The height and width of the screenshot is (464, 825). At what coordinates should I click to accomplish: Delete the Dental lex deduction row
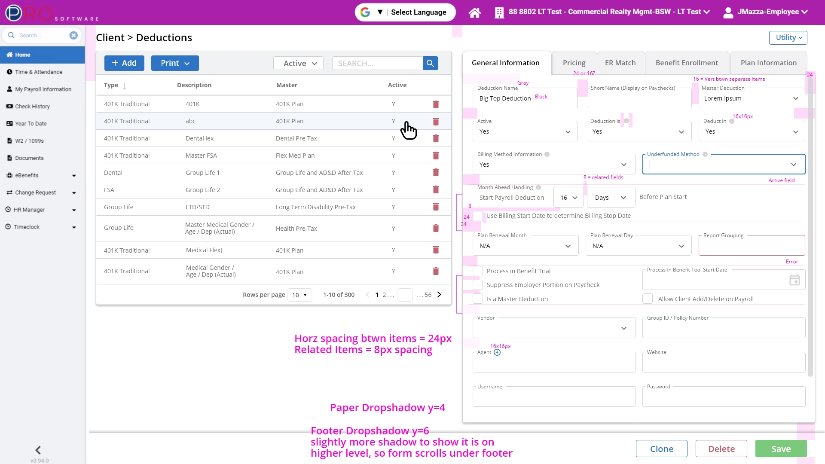click(436, 138)
